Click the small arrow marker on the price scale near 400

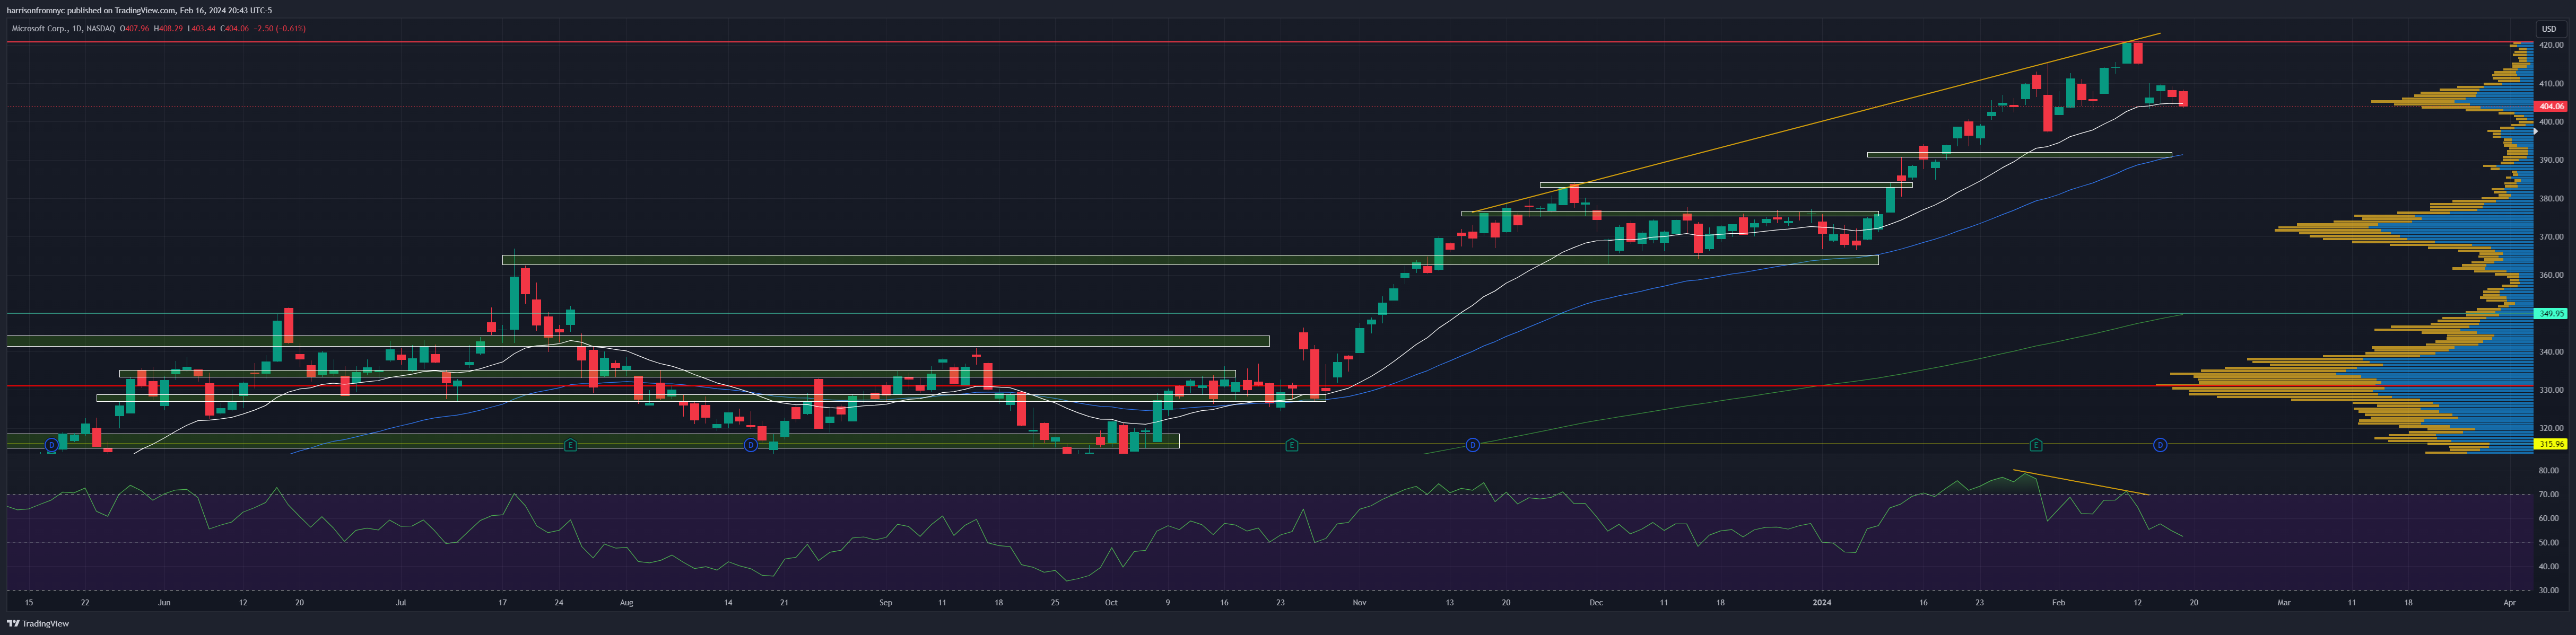[2535, 131]
